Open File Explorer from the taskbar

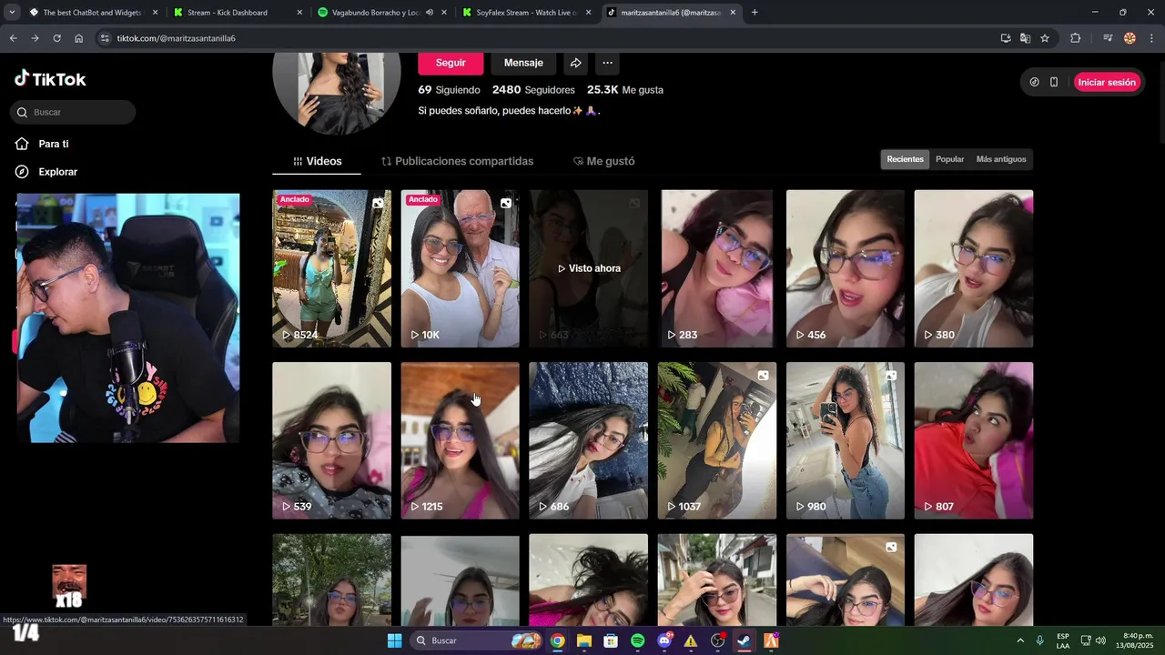(x=583, y=640)
